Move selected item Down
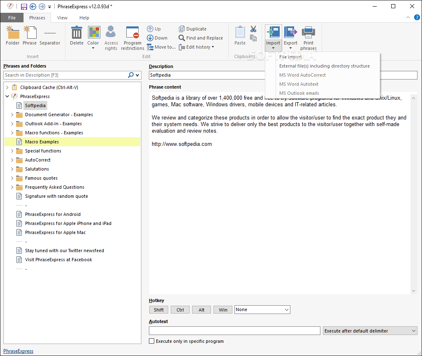 pos(157,38)
